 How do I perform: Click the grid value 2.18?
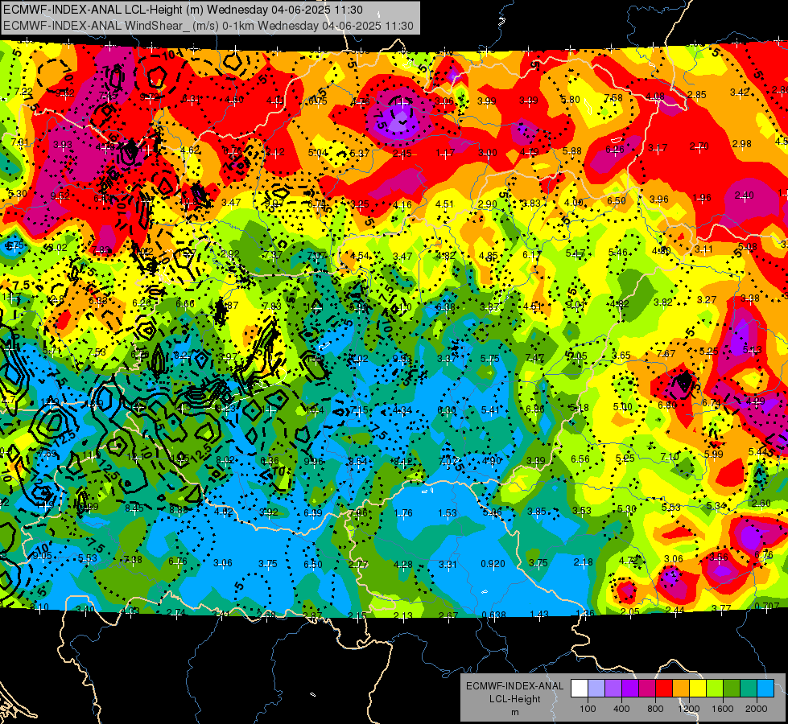tap(584, 562)
